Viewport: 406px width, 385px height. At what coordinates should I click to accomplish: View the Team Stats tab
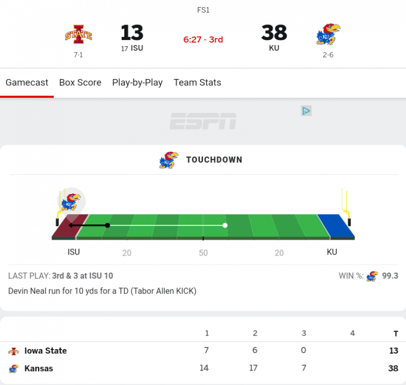197,83
